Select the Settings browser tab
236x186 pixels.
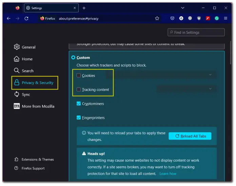click(51, 8)
